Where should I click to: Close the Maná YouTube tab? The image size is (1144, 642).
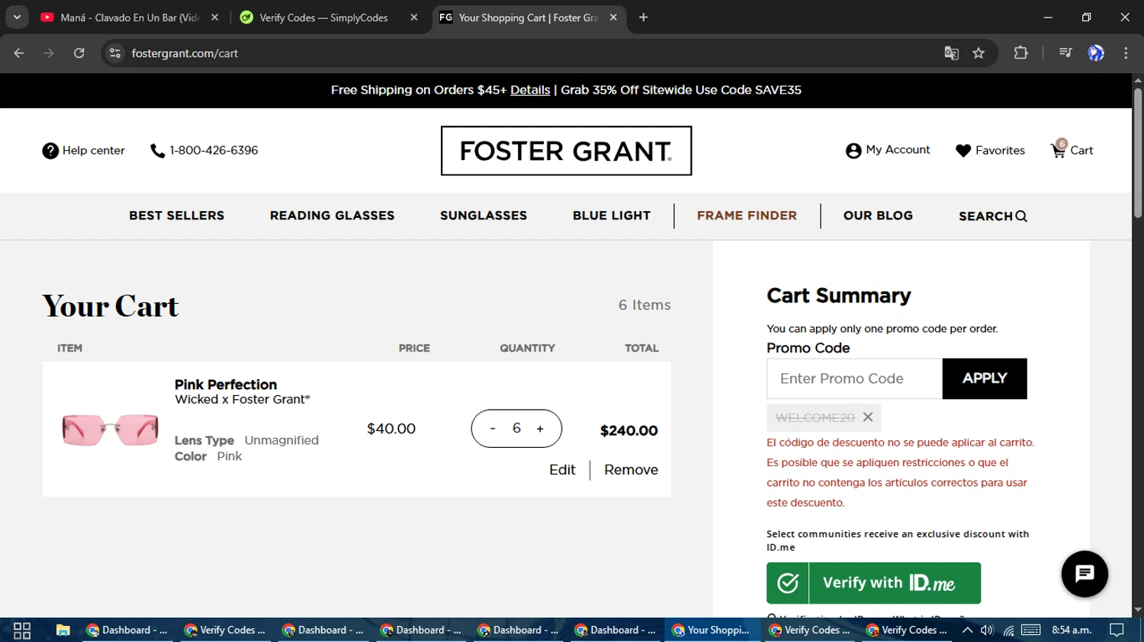pyautogui.click(x=215, y=17)
